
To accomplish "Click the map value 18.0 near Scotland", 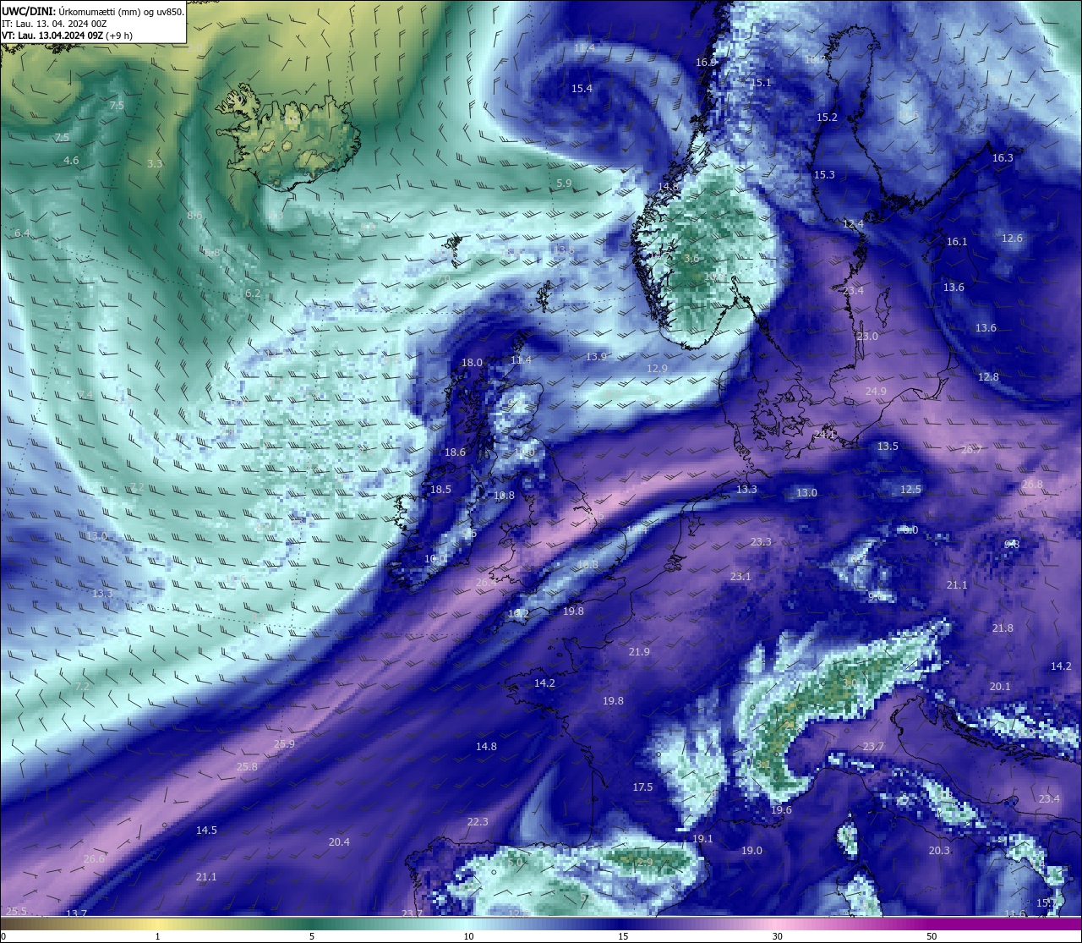I will pyautogui.click(x=472, y=363).
